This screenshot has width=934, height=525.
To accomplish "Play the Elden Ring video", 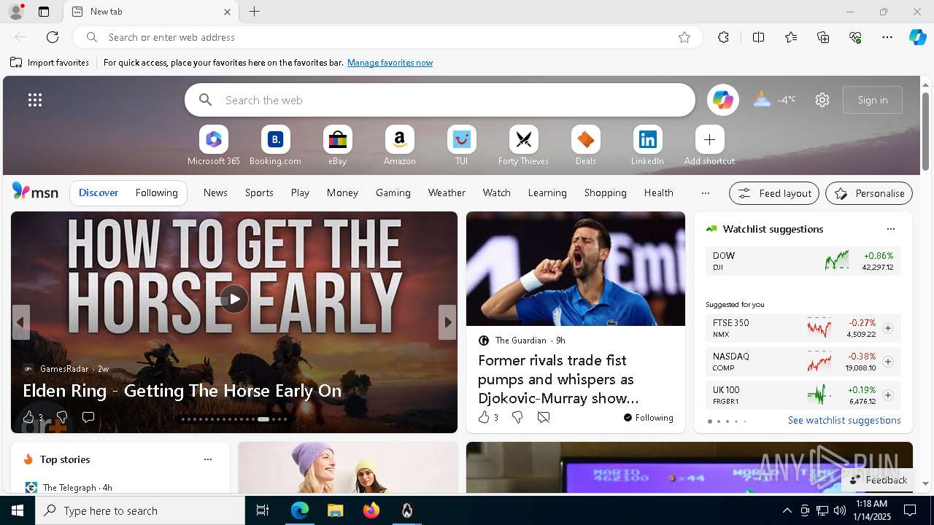I will point(234,299).
